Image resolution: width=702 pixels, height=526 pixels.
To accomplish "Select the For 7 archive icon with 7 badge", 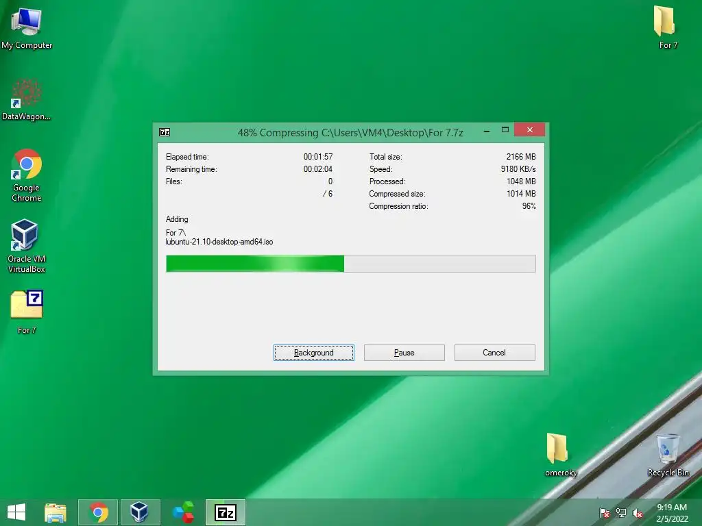I will tap(27, 312).
